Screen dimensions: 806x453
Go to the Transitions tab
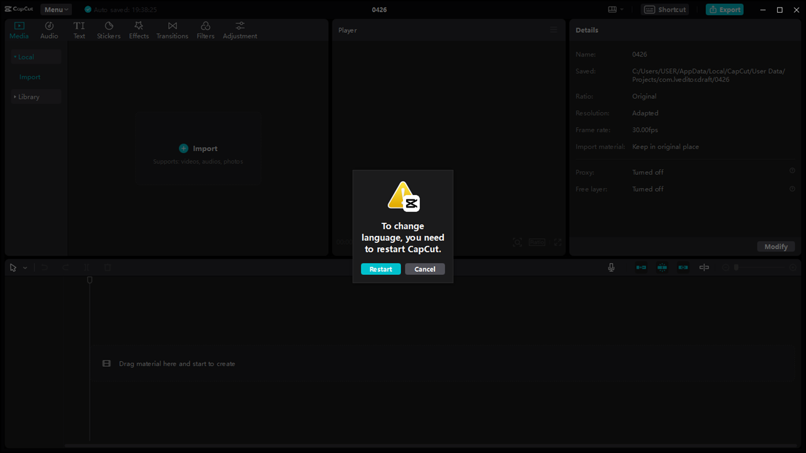point(172,30)
